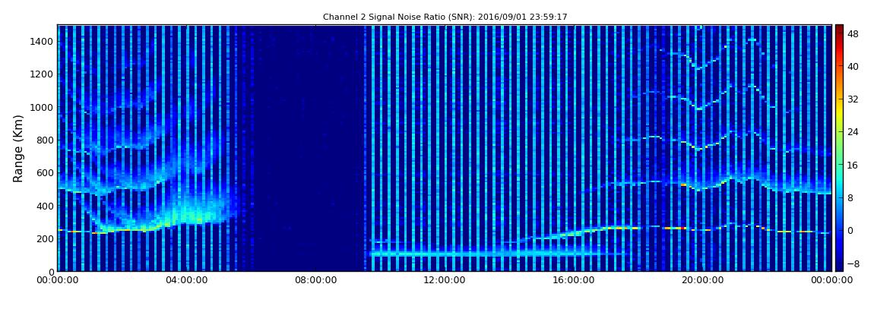Click the 16:00:00 time axis label
This screenshot has height=309, width=874.
(x=574, y=281)
